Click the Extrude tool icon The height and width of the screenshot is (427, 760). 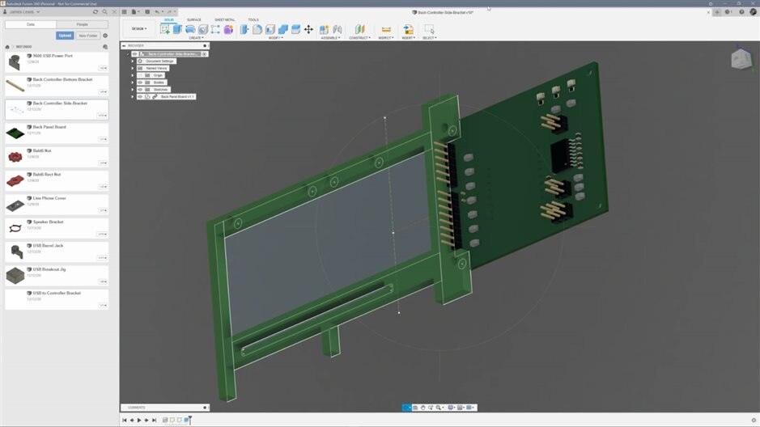[x=177, y=29]
